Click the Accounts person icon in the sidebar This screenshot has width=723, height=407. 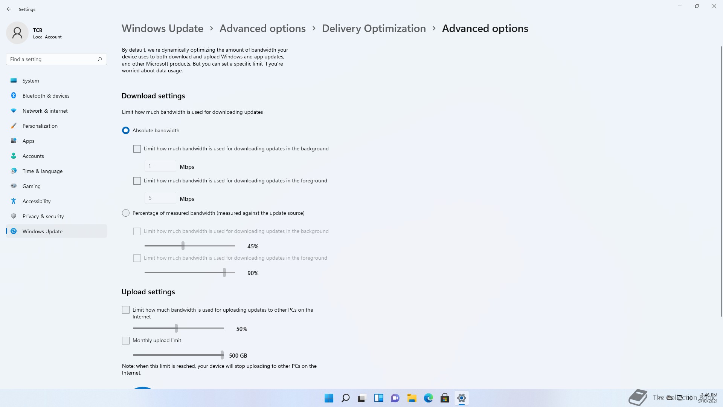[x=14, y=156]
